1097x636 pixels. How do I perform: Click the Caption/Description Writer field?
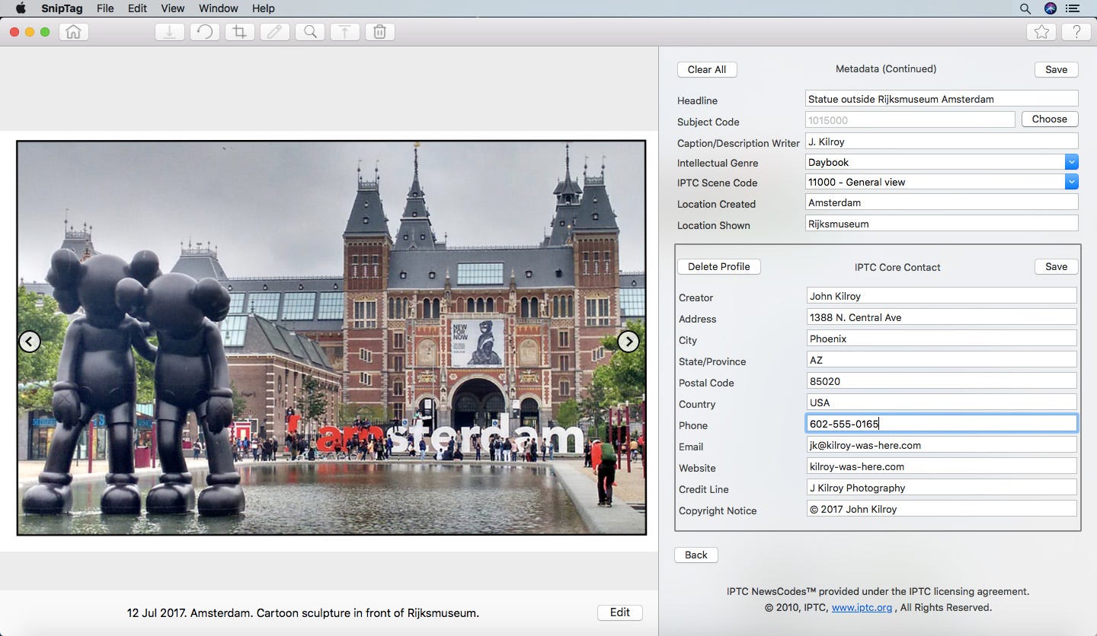click(942, 141)
